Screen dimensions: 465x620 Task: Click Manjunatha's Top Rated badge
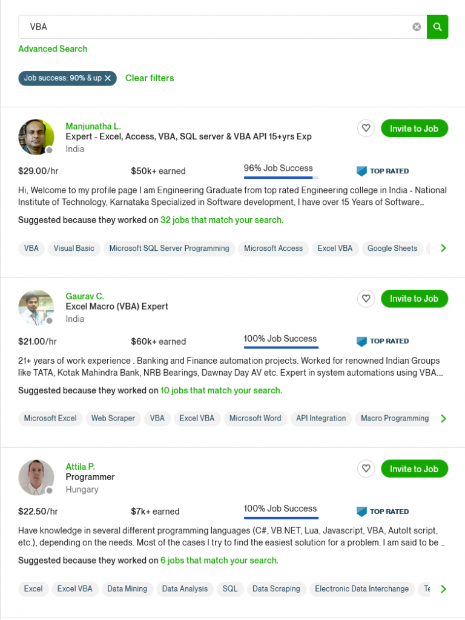(x=383, y=172)
